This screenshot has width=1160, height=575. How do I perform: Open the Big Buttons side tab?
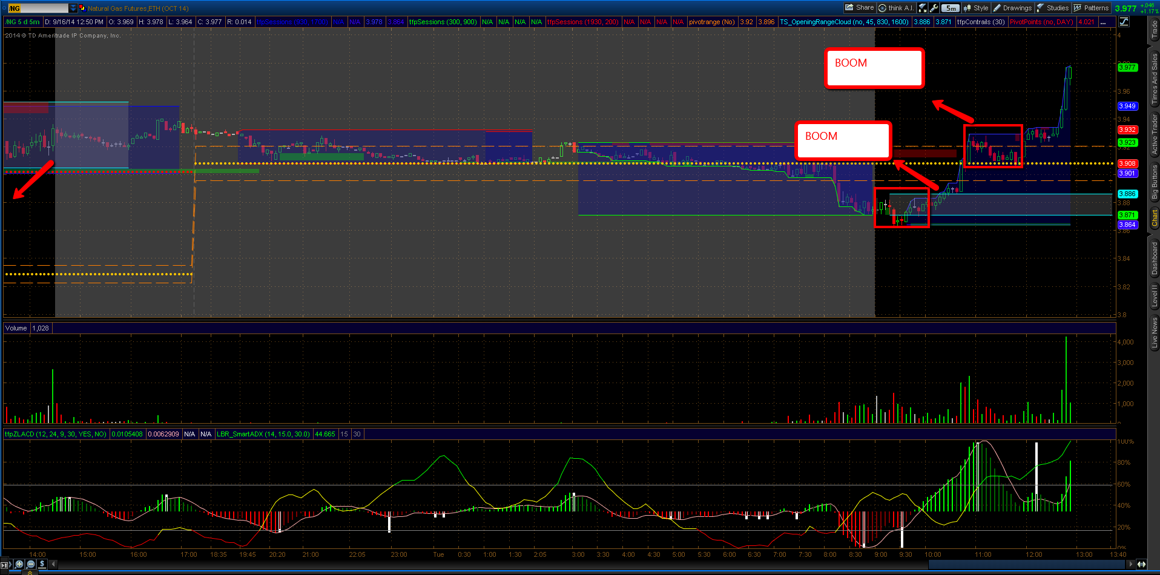(1154, 183)
